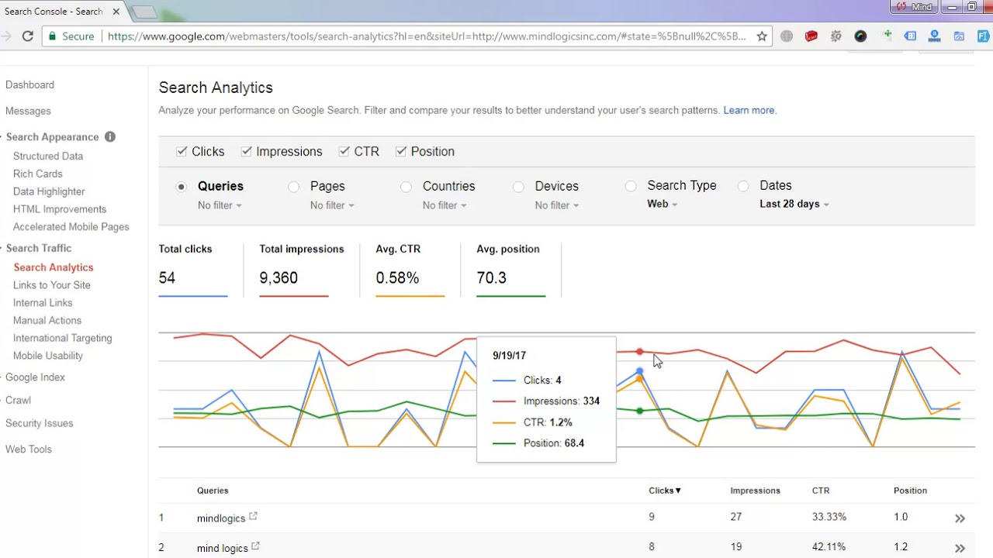
Task: Open the Pages No filter dropdown
Action: (332, 205)
